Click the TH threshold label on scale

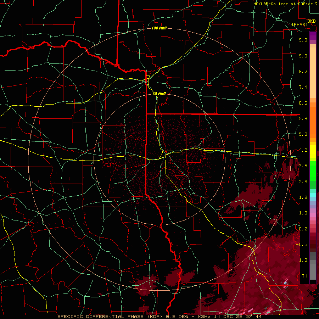point(304,276)
